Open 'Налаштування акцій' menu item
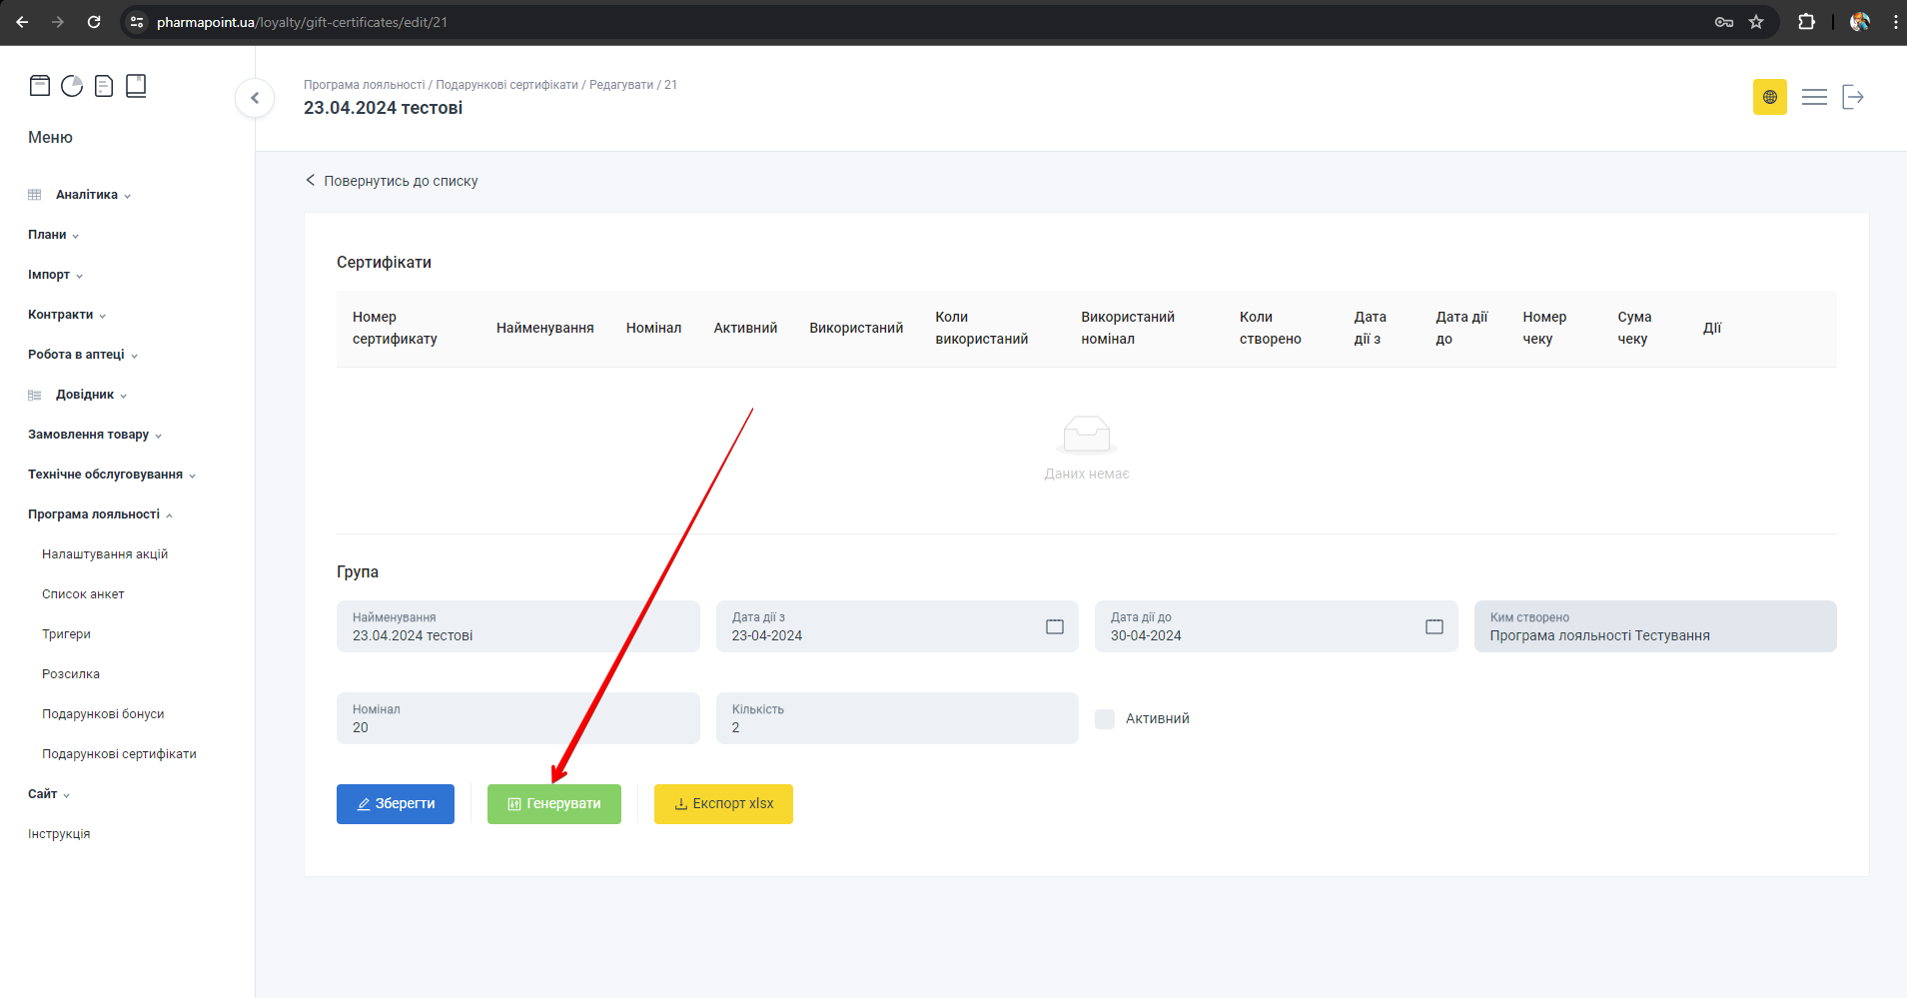Screen dimensions: 1907x998 [105, 554]
